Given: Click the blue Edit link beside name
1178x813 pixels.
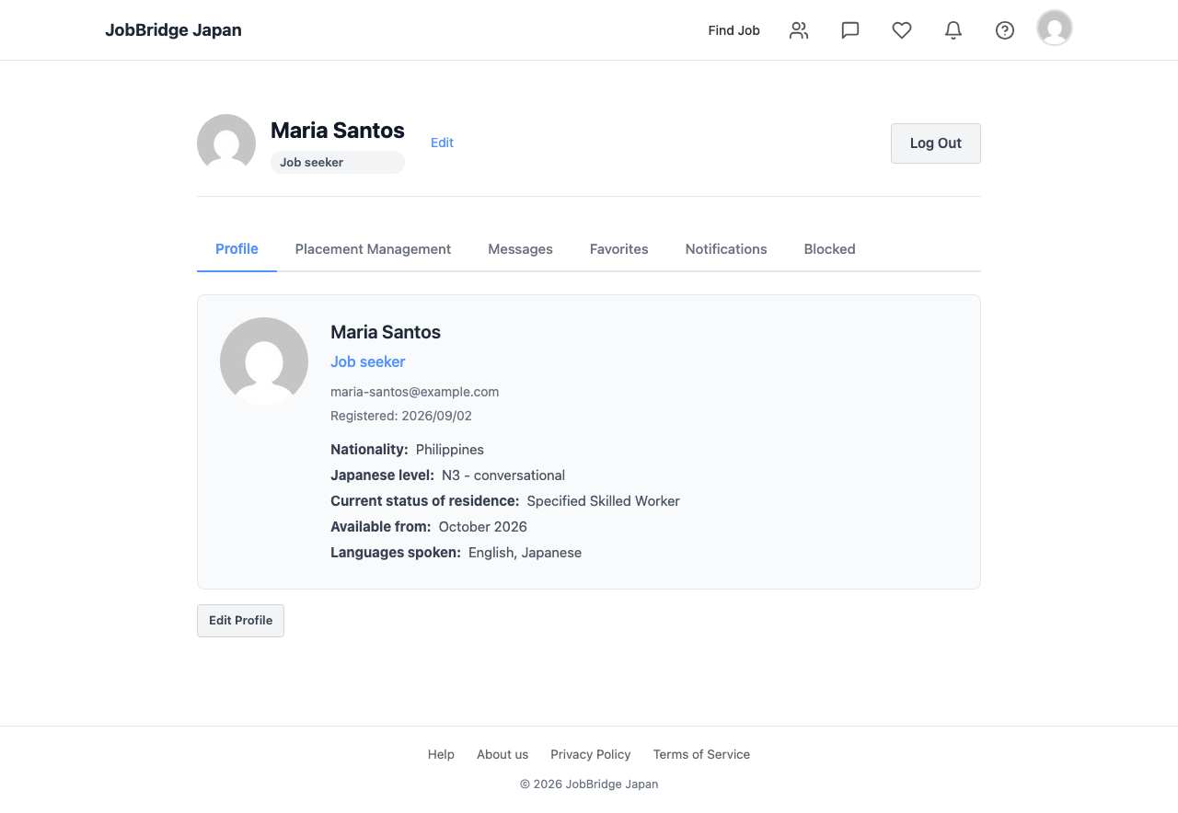Looking at the screenshot, I should pyautogui.click(x=442, y=143).
